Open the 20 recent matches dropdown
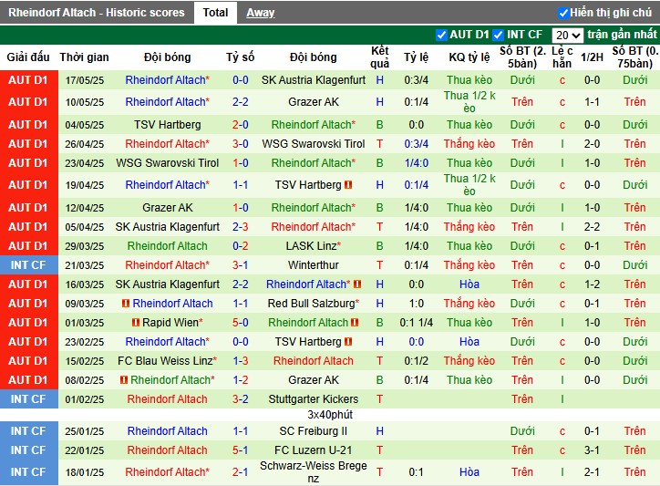Viewport: 660px width, 486px height. 567,36
